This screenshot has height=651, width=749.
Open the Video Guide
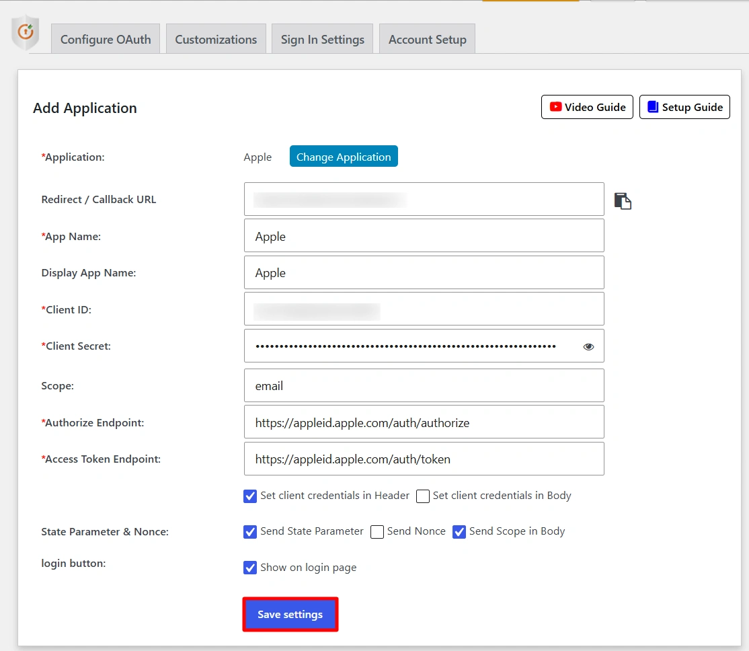click(587, 107)
